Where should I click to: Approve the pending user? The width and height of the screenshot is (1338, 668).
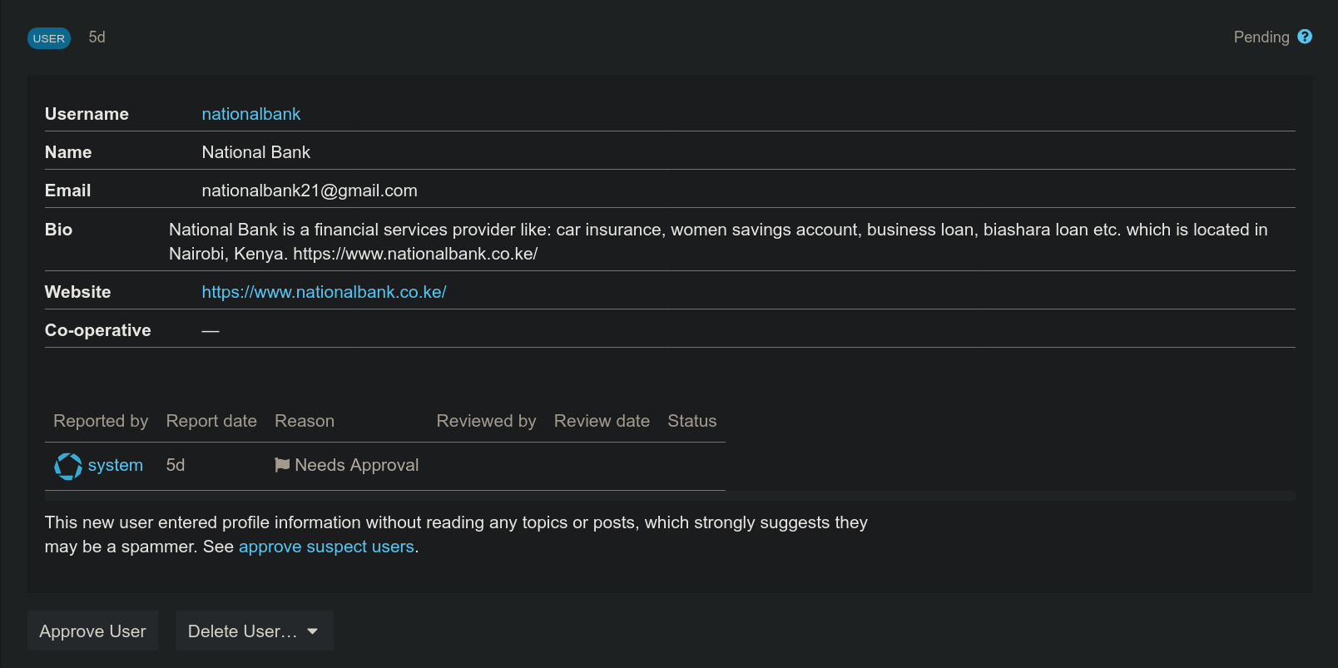tap(92, 631)
